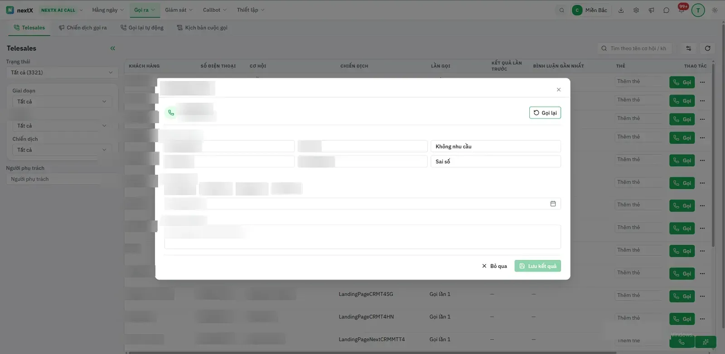
Task: Select the Sai số result option
Action: [496, 162]
